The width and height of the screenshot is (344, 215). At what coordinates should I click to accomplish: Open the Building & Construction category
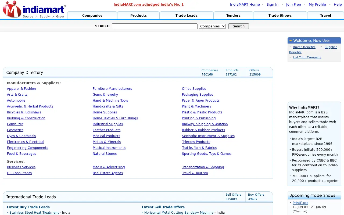tap(26, 118)
